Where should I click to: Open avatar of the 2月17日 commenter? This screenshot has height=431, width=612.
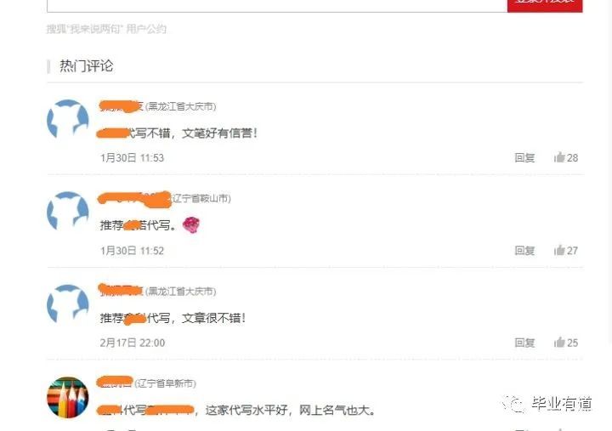tap(68, 305)
